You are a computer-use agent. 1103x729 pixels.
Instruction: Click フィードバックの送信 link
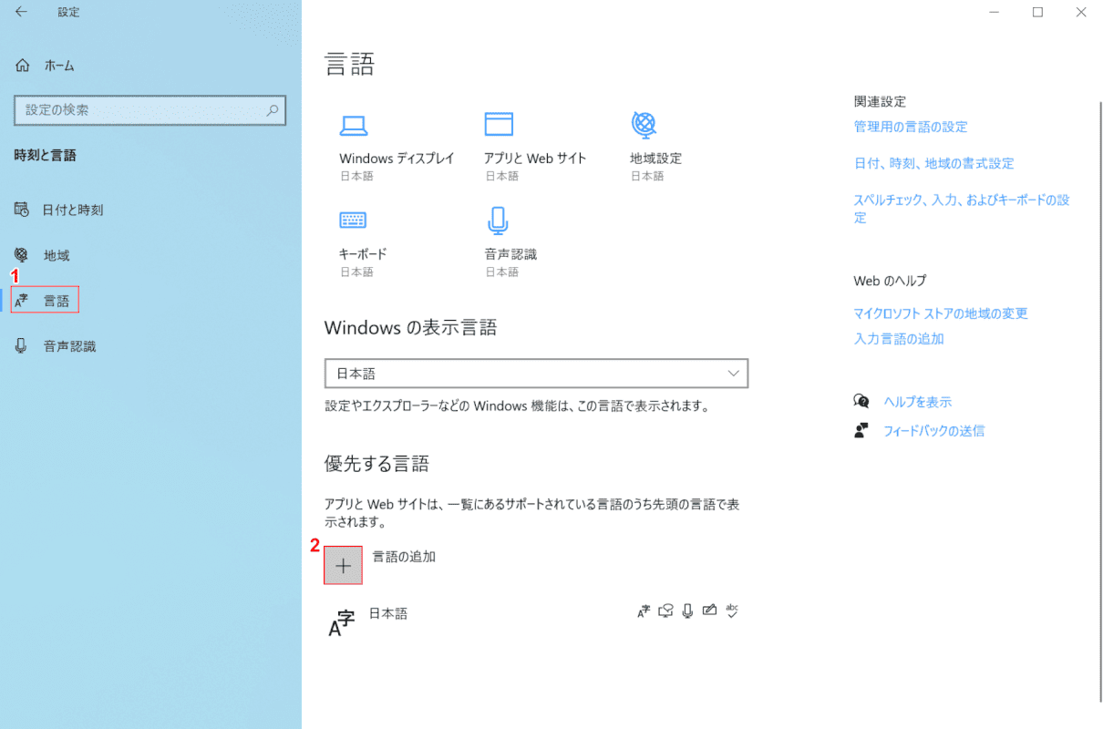pos(933,430)
